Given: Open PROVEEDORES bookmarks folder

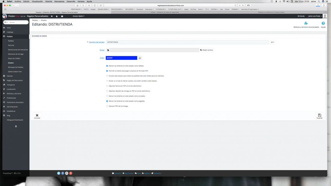Looking at the screenshot, I should (117, 9).
